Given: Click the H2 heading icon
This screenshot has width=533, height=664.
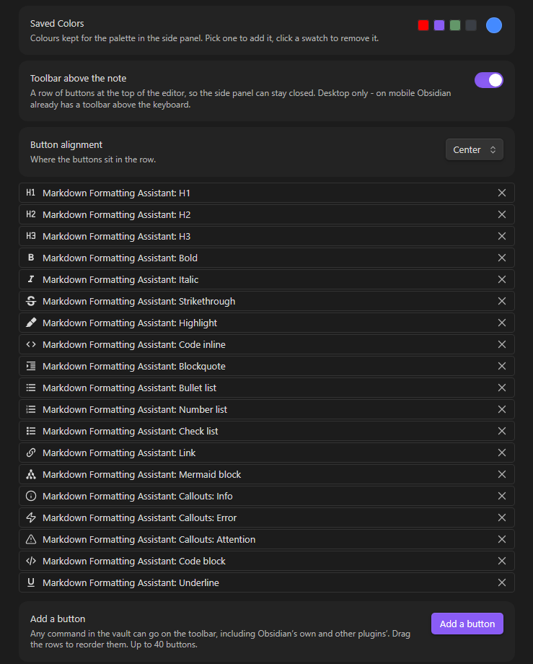Looking at the screenshot, I should pyautogui.click(x=31, y=214).
